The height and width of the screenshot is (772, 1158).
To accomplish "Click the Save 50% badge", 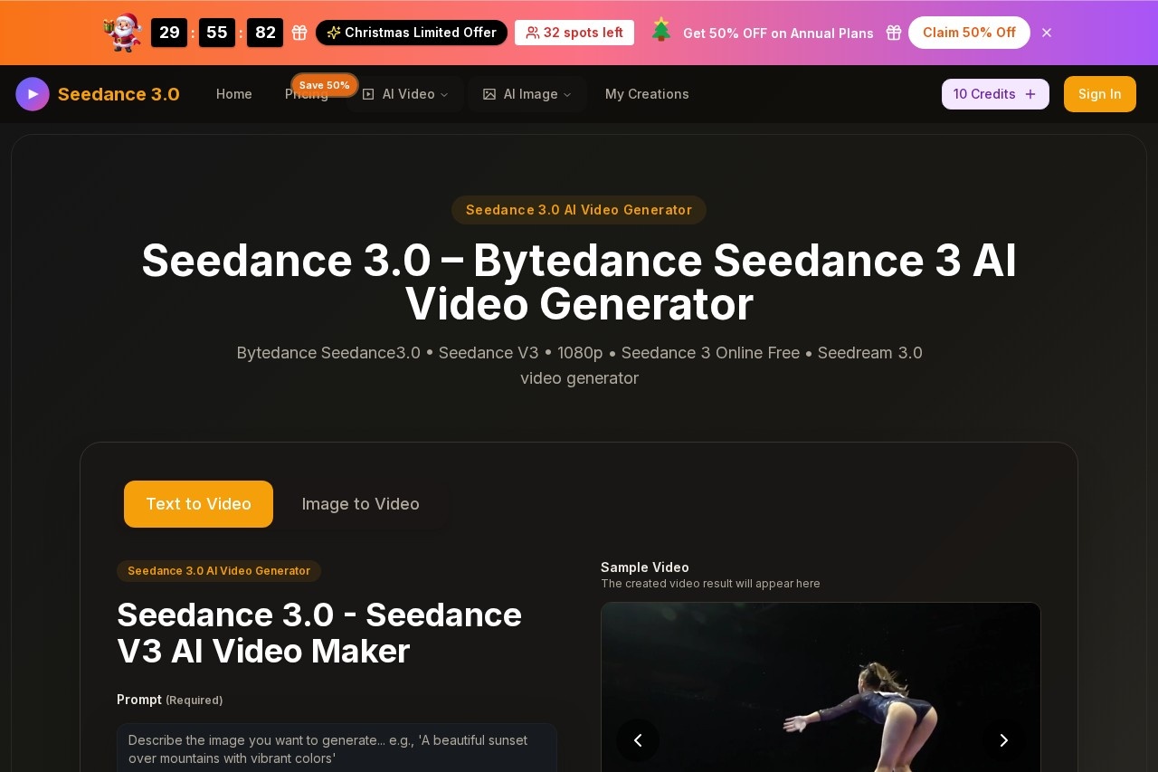I will [x=325, y=85].
